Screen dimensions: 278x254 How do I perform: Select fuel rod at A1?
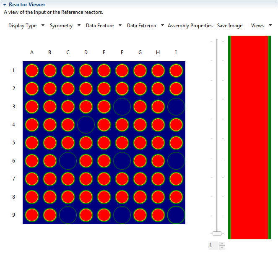coord(32,71)
